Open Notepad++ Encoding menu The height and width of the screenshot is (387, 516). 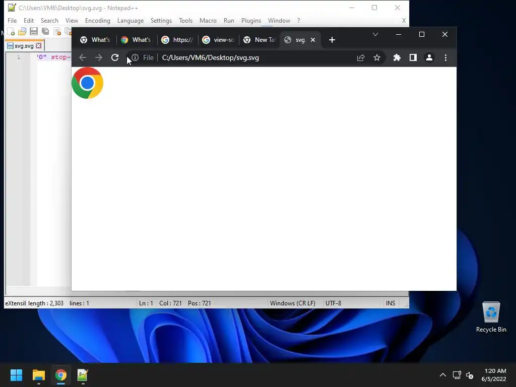tap(97, 20)
